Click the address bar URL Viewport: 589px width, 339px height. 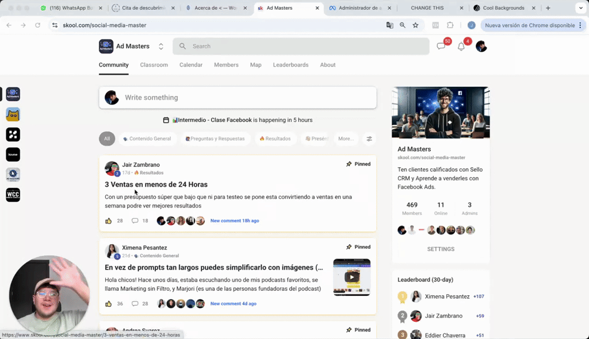pos(105,25)
